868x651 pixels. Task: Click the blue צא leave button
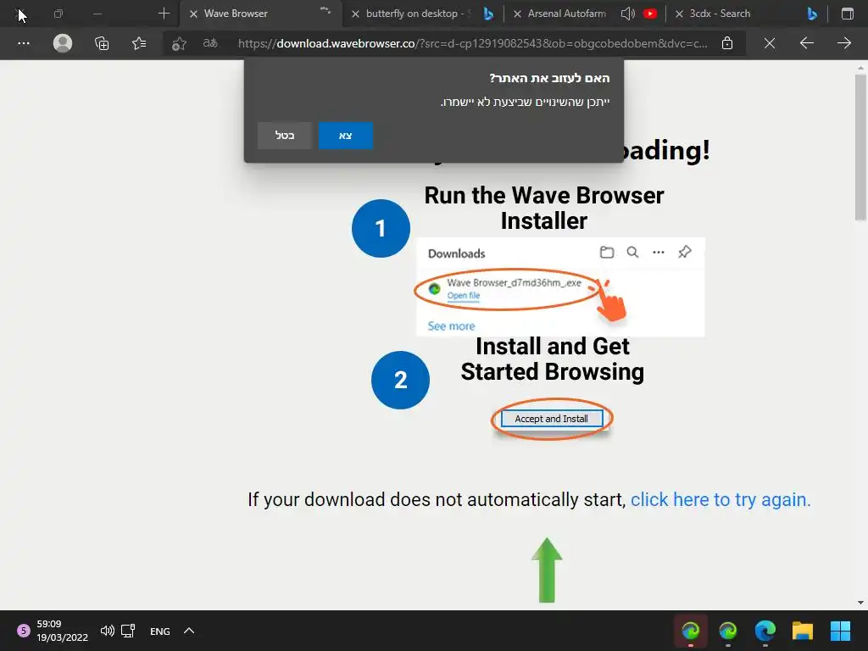(346, 136)
